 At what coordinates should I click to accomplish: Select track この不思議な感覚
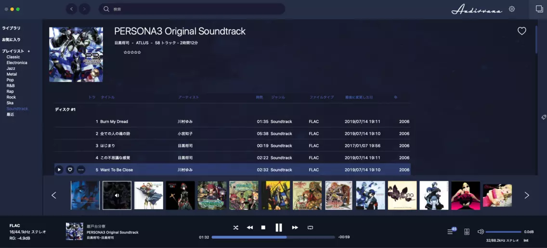[x=233, y=158]
